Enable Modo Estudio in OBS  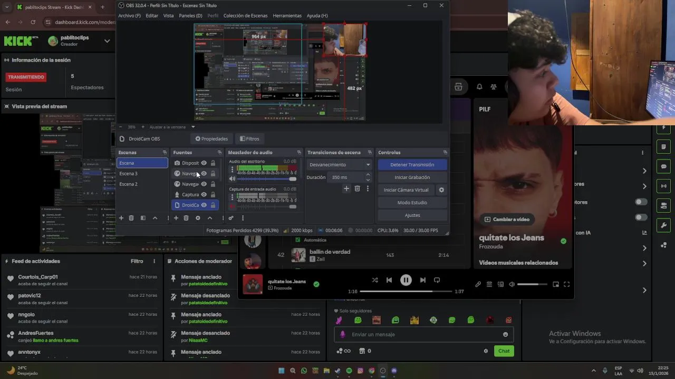click(412, 203)
